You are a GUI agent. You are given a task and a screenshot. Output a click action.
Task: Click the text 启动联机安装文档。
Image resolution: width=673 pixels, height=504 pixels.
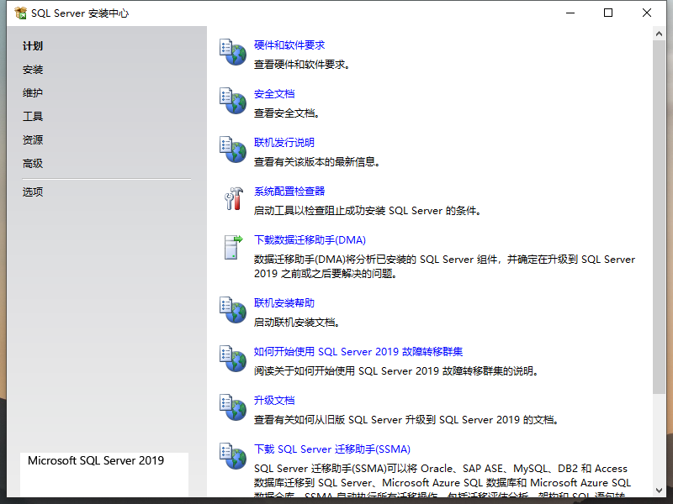(297, 323)
